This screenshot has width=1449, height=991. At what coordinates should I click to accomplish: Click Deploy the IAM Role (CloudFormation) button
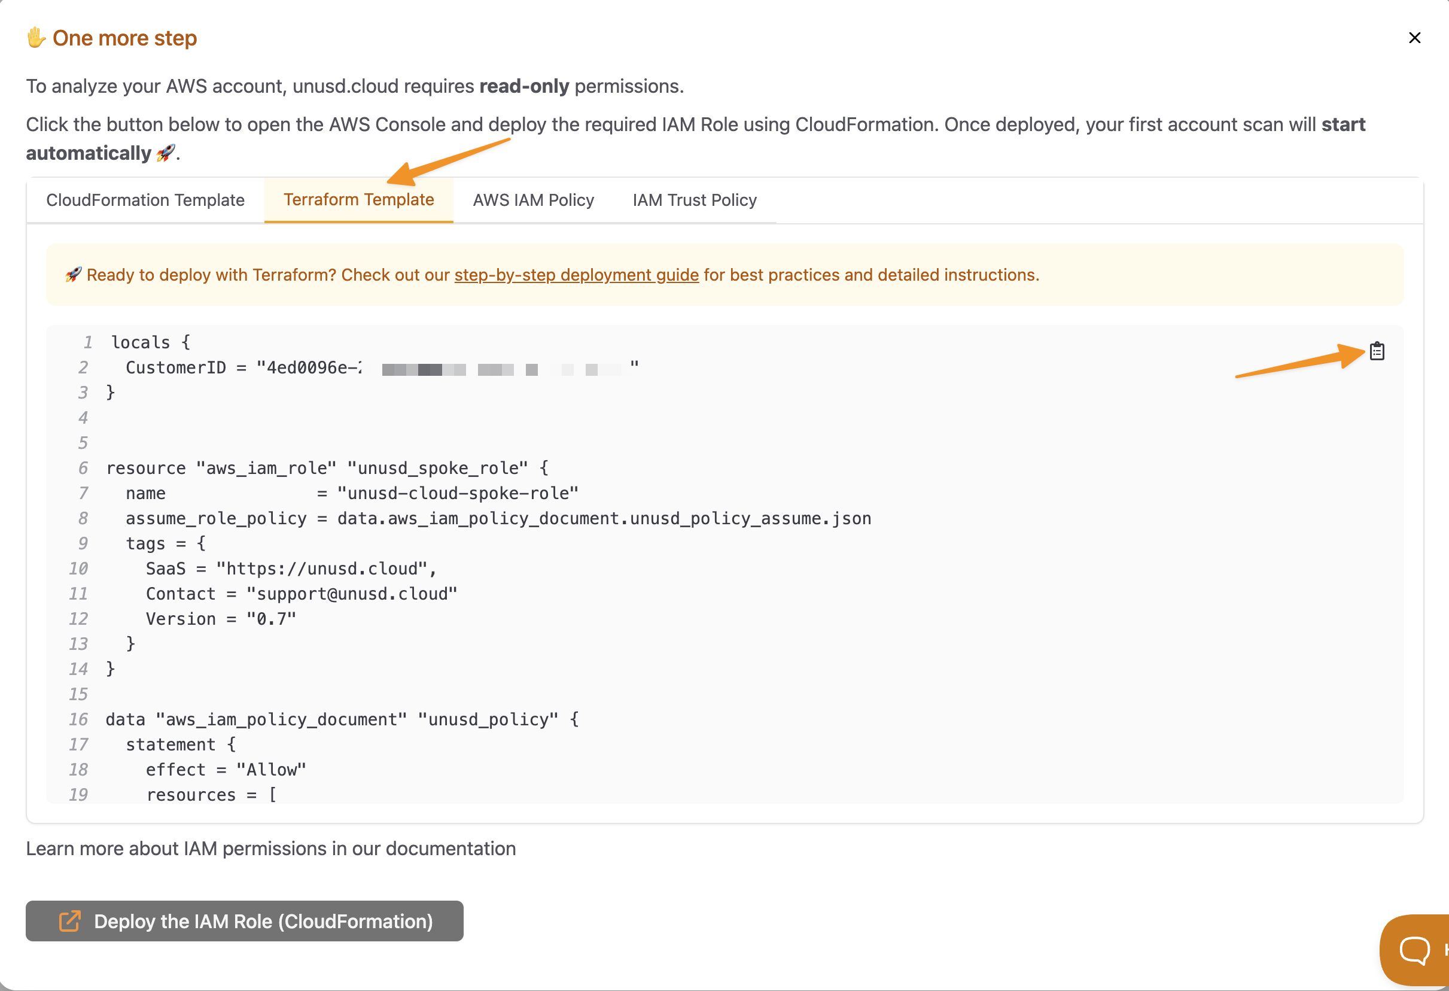pos(245,921)
